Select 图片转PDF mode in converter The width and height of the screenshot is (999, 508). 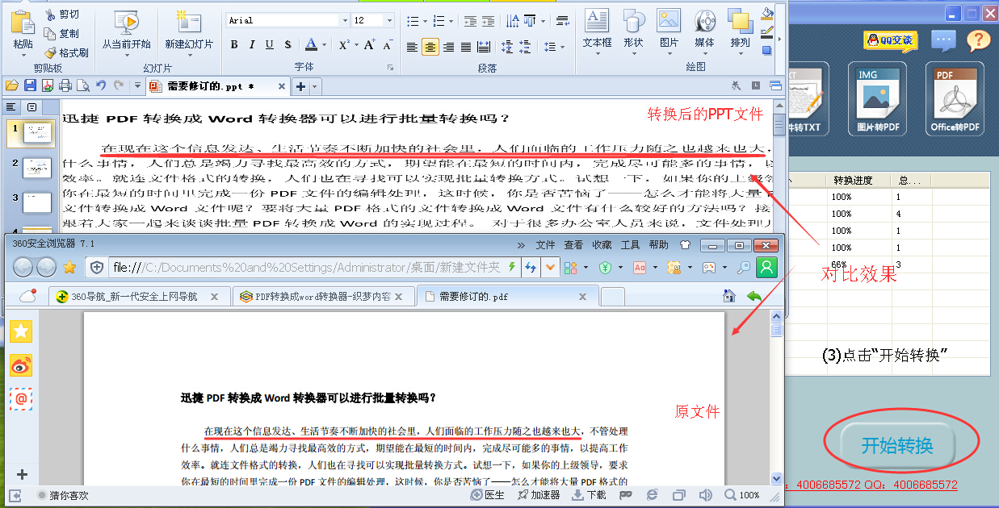(x=878, y=101)
